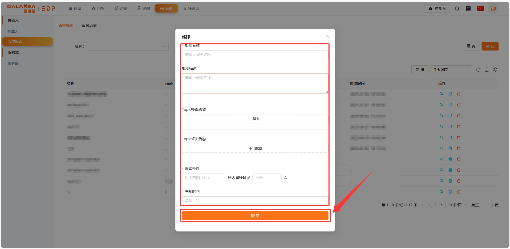Open the 10 条/页 page size dropdown
Screen dimensions: 510x249
pos(457,205)
